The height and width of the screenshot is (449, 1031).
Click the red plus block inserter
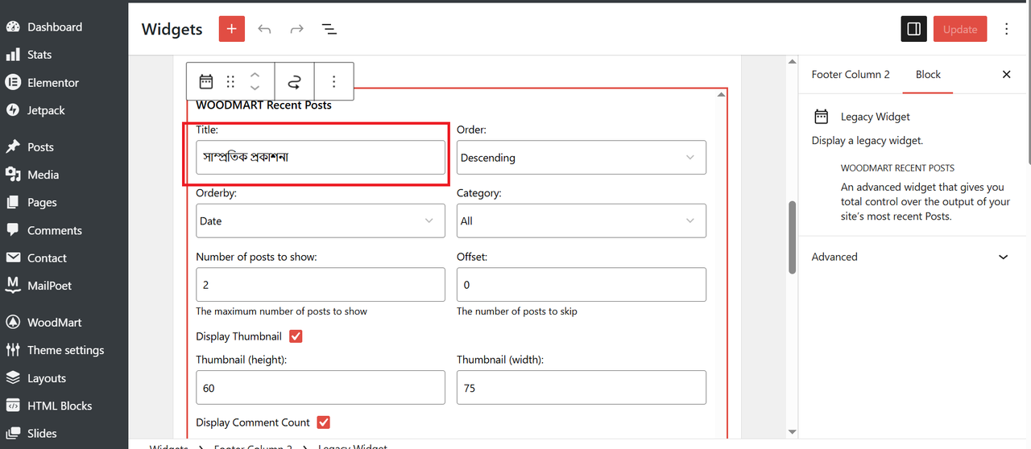coord(231,29)
